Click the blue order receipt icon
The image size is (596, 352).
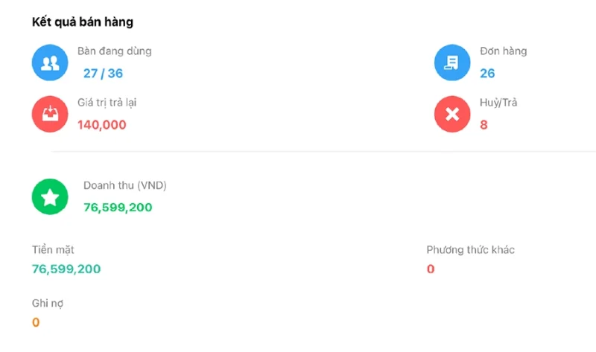pyautogui.click(x=452, y=63)
